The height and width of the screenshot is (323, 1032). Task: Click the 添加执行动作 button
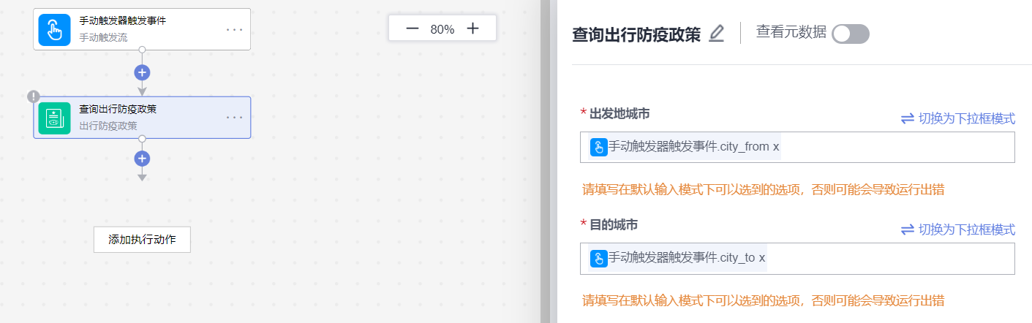[142, 240]
